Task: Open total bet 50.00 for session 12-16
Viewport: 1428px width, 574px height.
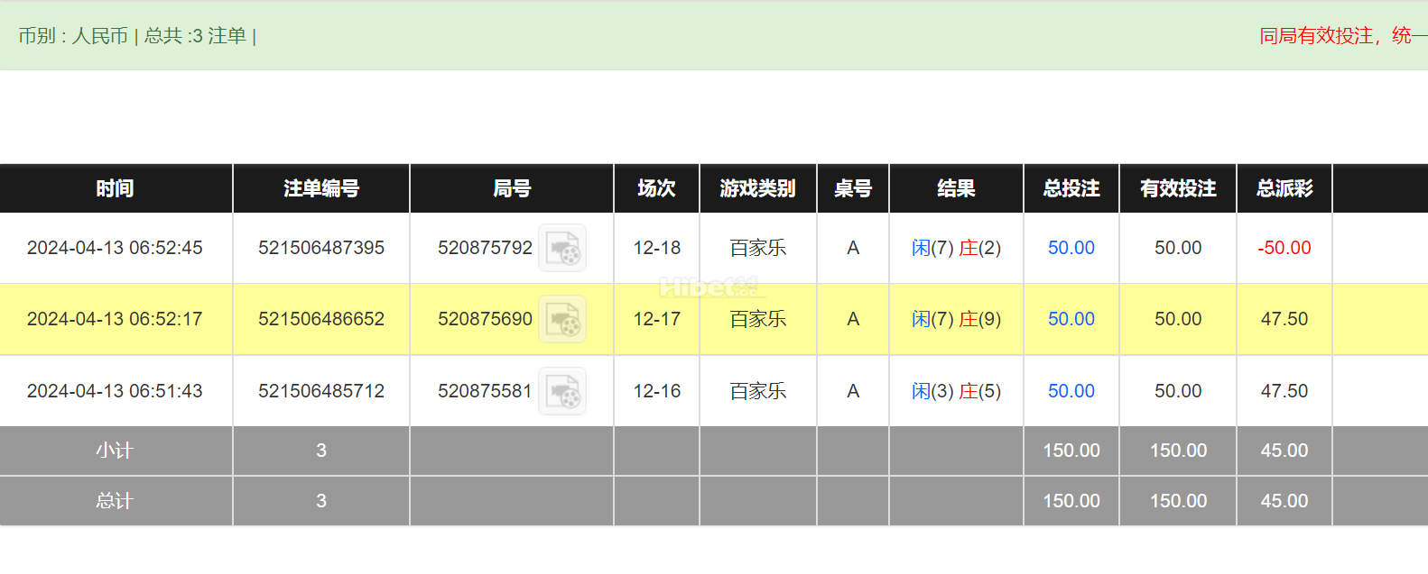Action: [x=1071, y=391]
